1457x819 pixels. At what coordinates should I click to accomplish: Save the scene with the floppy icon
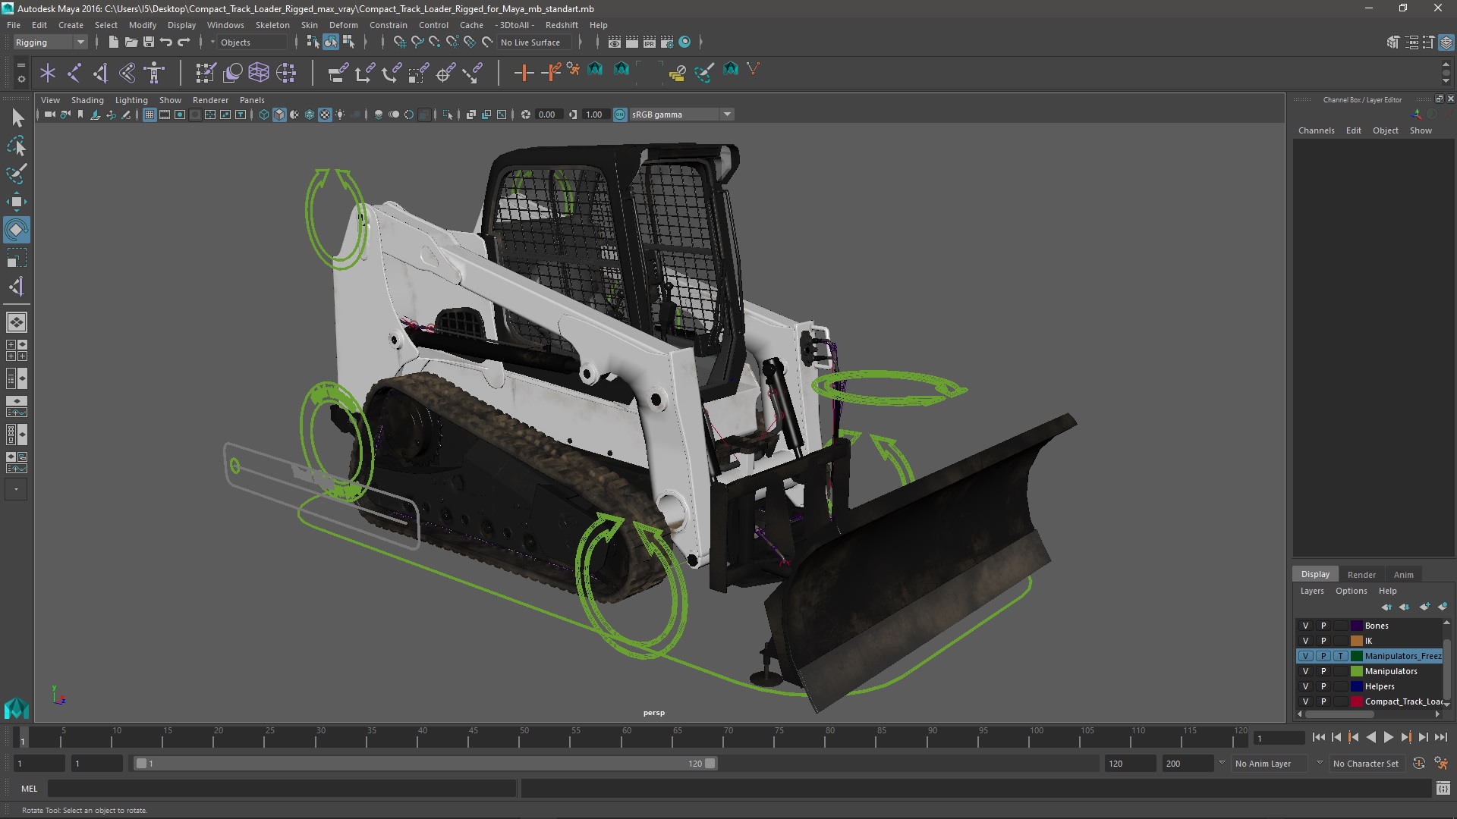coord(149,42)
